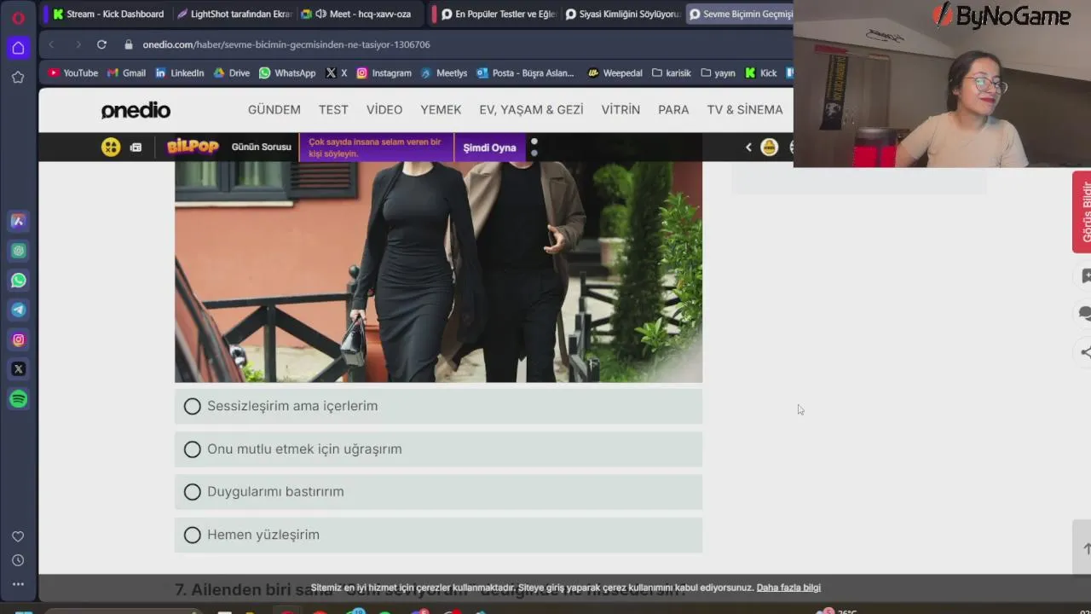Click the onedio logo
Viewport: 1091px width, 614px height.
136,110
